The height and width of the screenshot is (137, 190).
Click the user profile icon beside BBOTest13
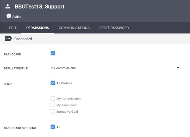[x=8, y=6]
